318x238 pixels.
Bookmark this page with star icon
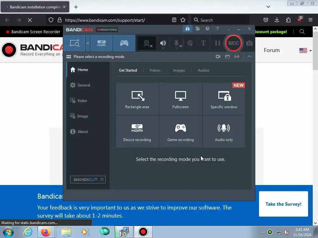[183, 20]
